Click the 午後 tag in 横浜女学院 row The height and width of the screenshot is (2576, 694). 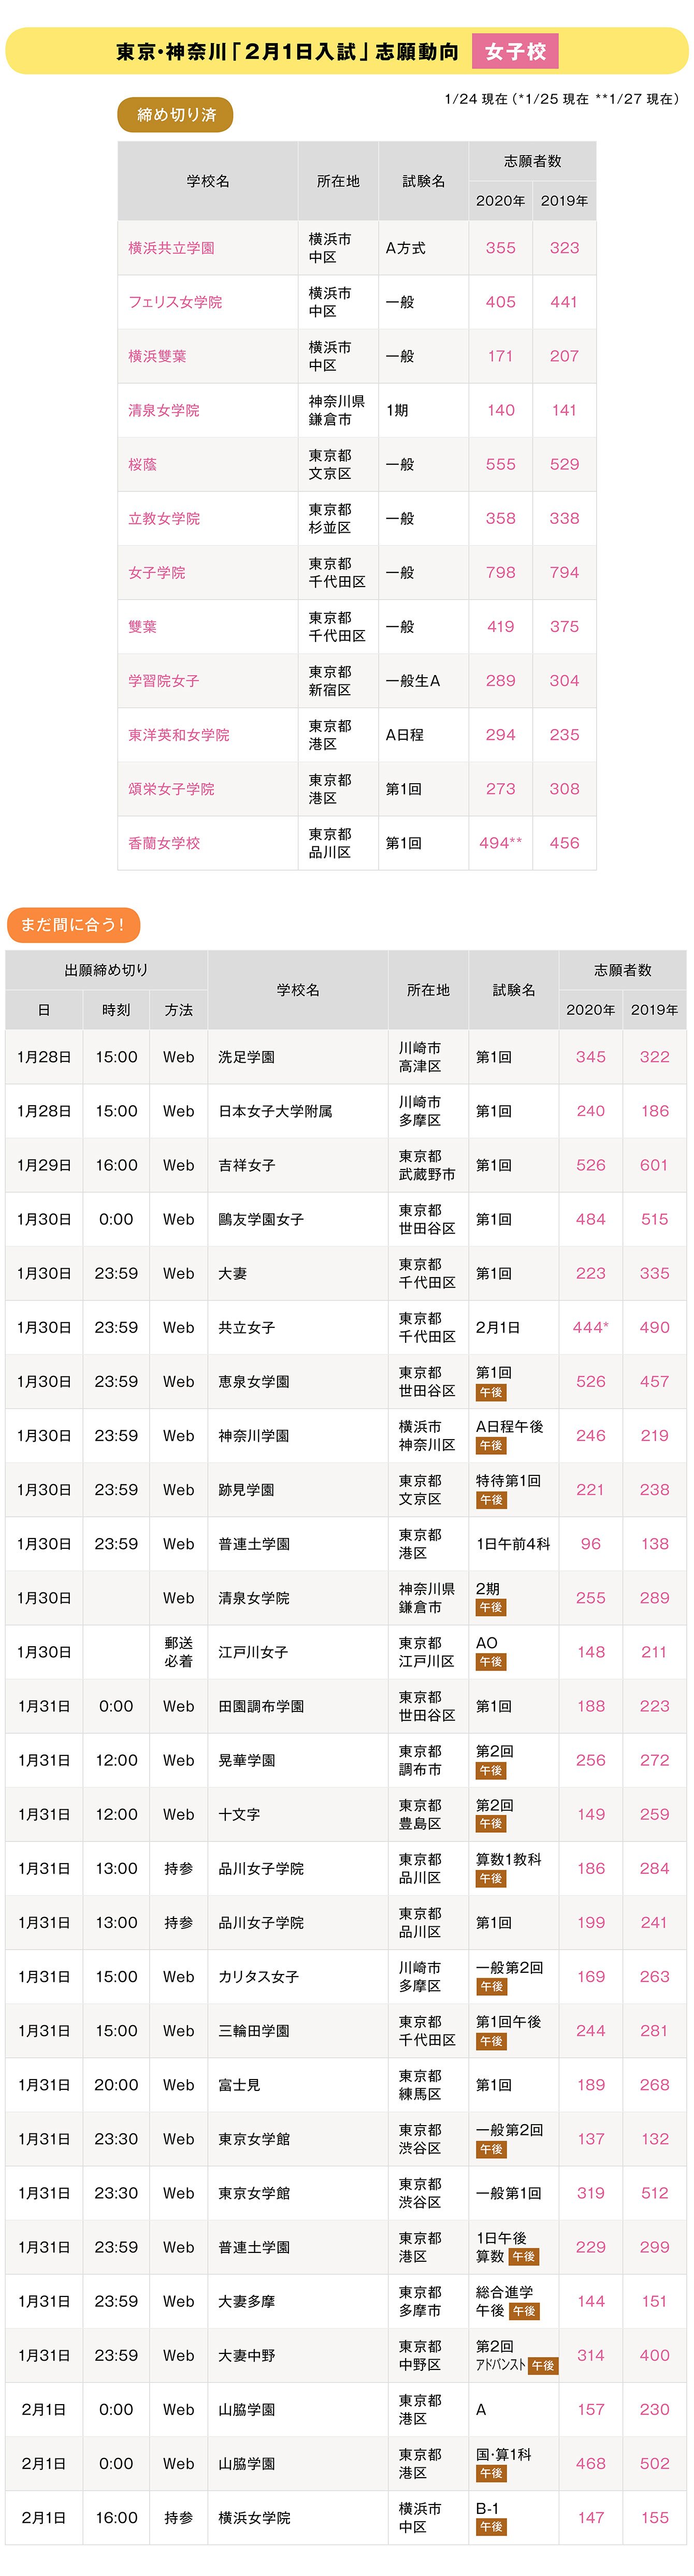coord(491,2527)
